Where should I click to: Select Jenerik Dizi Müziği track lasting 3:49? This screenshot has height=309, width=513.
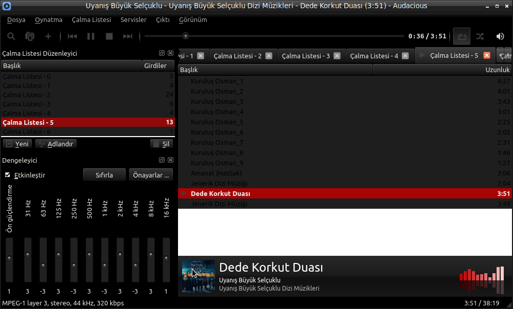[x=345, y=204]
